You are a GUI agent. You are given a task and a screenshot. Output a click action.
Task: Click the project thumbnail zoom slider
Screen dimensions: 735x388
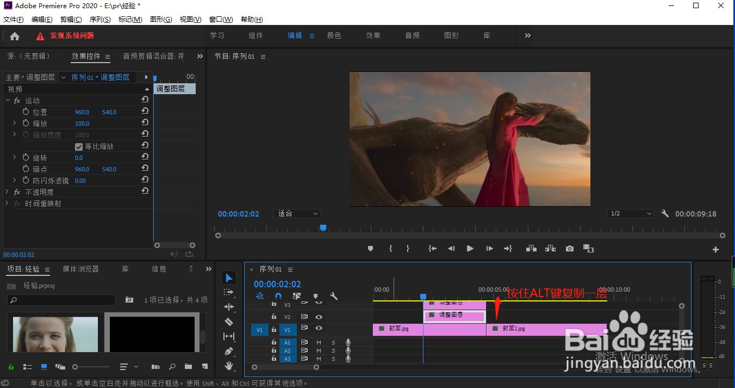coord(76,367)
